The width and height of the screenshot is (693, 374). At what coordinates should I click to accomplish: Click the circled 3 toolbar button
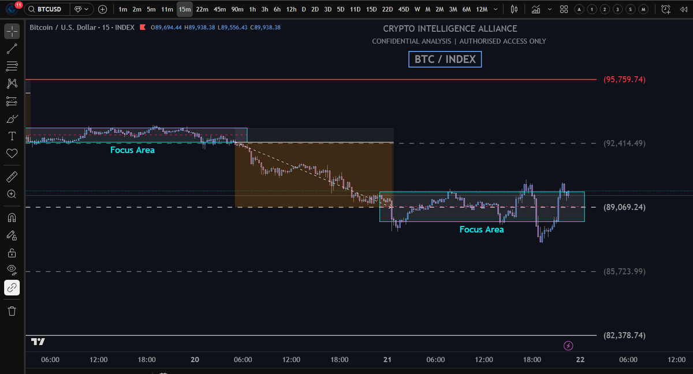pyautogui.click(x=617, y=9)
